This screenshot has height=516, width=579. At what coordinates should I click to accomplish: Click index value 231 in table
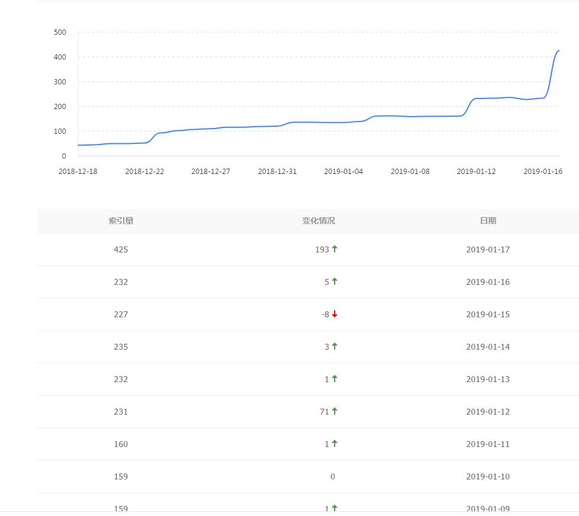coord(120,412)
